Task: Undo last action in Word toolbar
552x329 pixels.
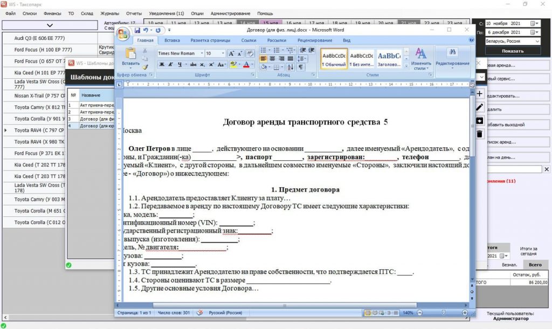Action: coord(146,30)
